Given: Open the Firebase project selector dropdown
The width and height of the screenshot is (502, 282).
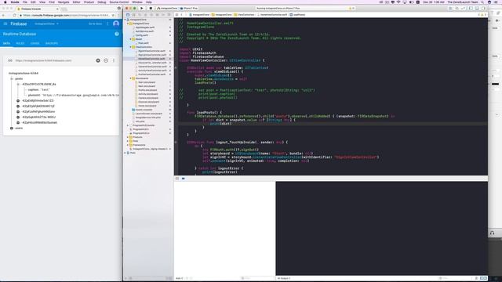Looking at the screenshot, I should tap(47, 23).
